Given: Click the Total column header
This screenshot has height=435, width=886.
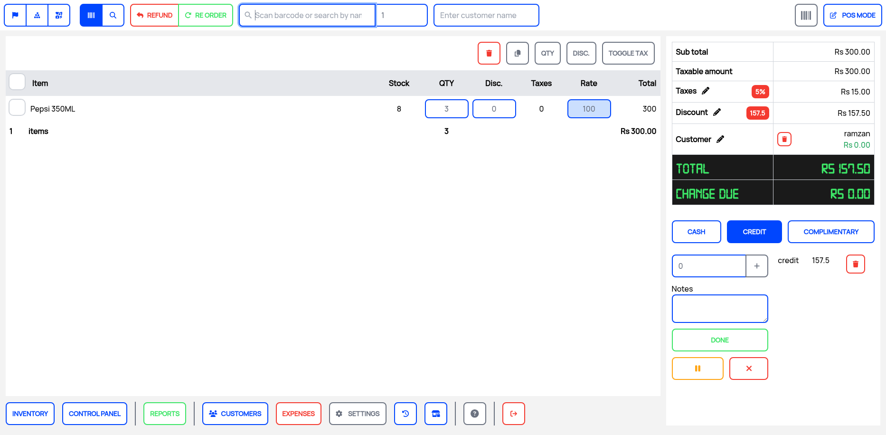Looking at the screenshot, I should (647, 83).
